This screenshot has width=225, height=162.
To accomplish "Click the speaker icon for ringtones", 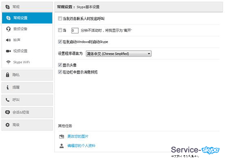I will coord(8,40).
